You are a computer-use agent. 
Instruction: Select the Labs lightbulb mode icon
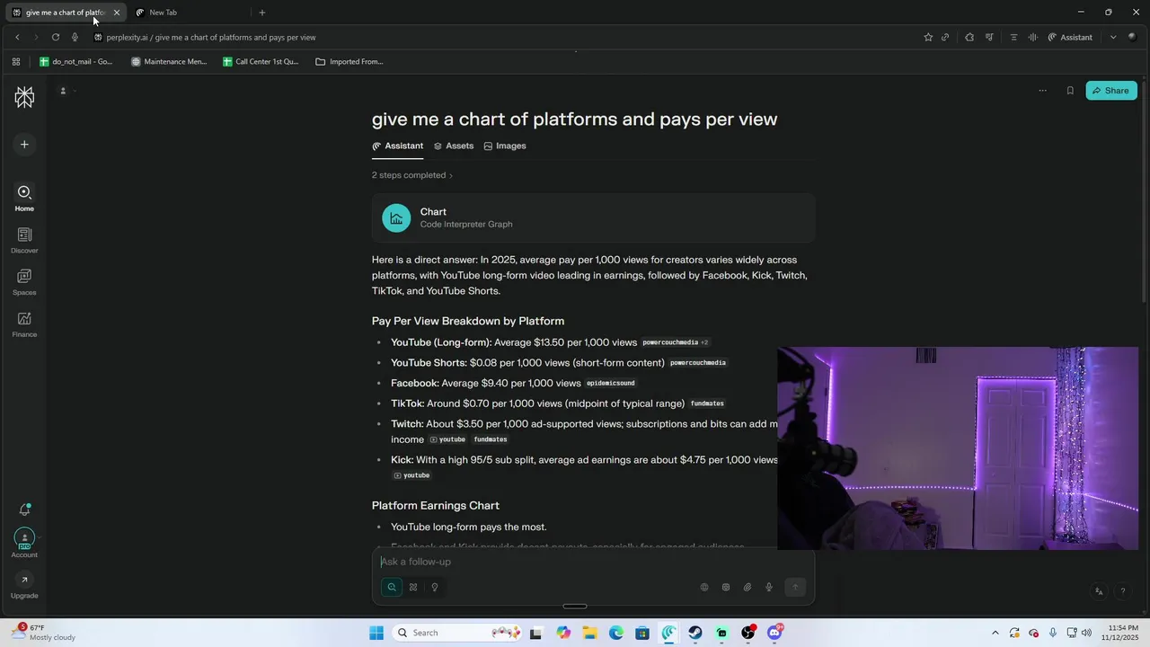(x=435, y=587)
